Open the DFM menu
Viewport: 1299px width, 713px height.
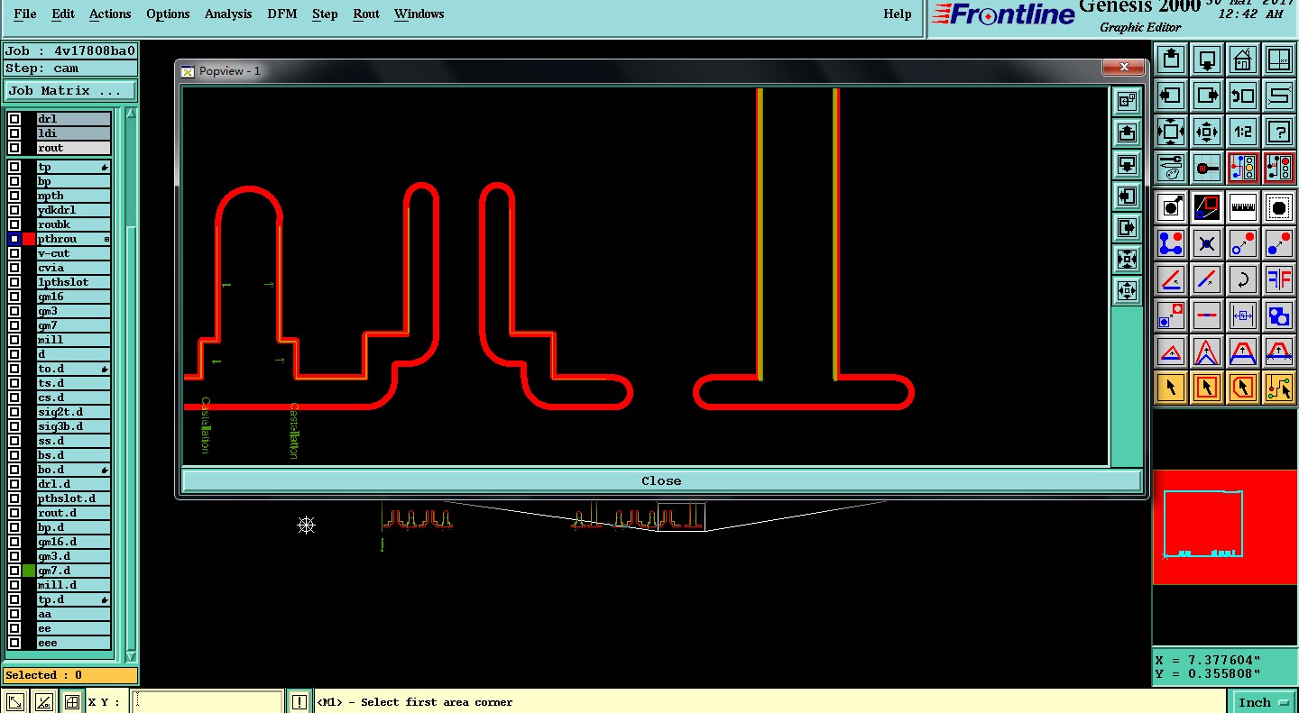[x=283, y=14]
